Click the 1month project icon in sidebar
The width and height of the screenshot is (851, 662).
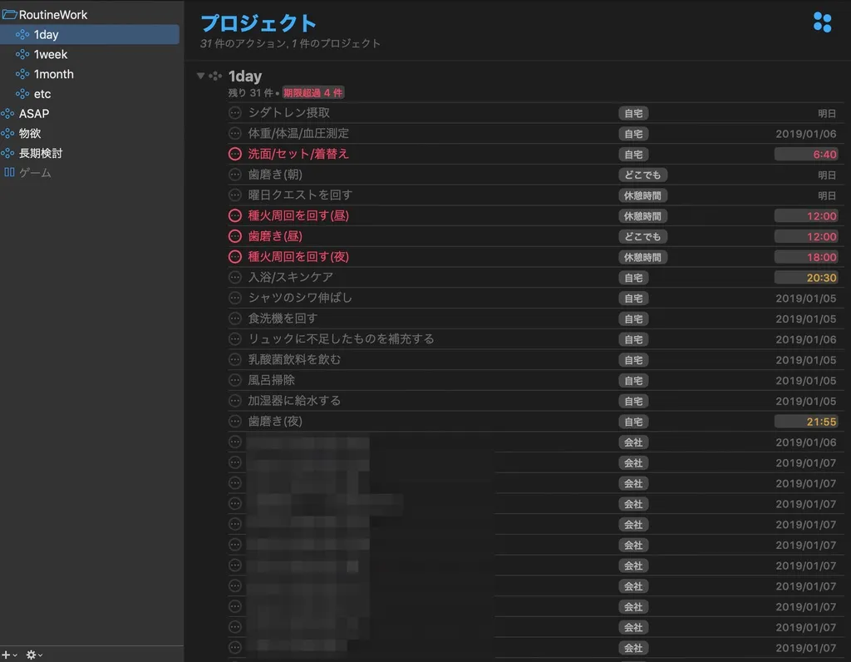22,74
